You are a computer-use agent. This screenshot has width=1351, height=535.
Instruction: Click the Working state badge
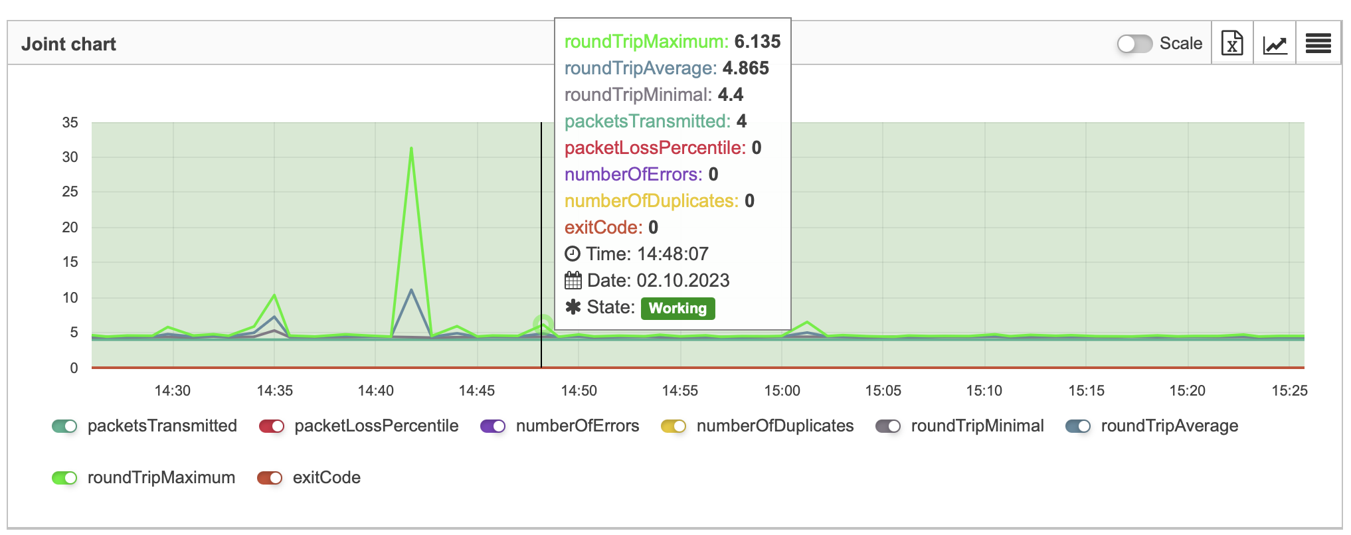pos(677,308)
